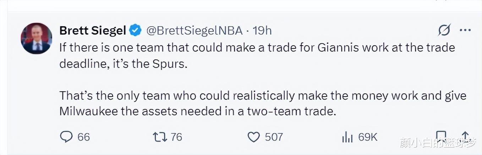Open the tweet via 19h timestamp
The height and width of the screenshot is (155, 482).
click(262, 31)
